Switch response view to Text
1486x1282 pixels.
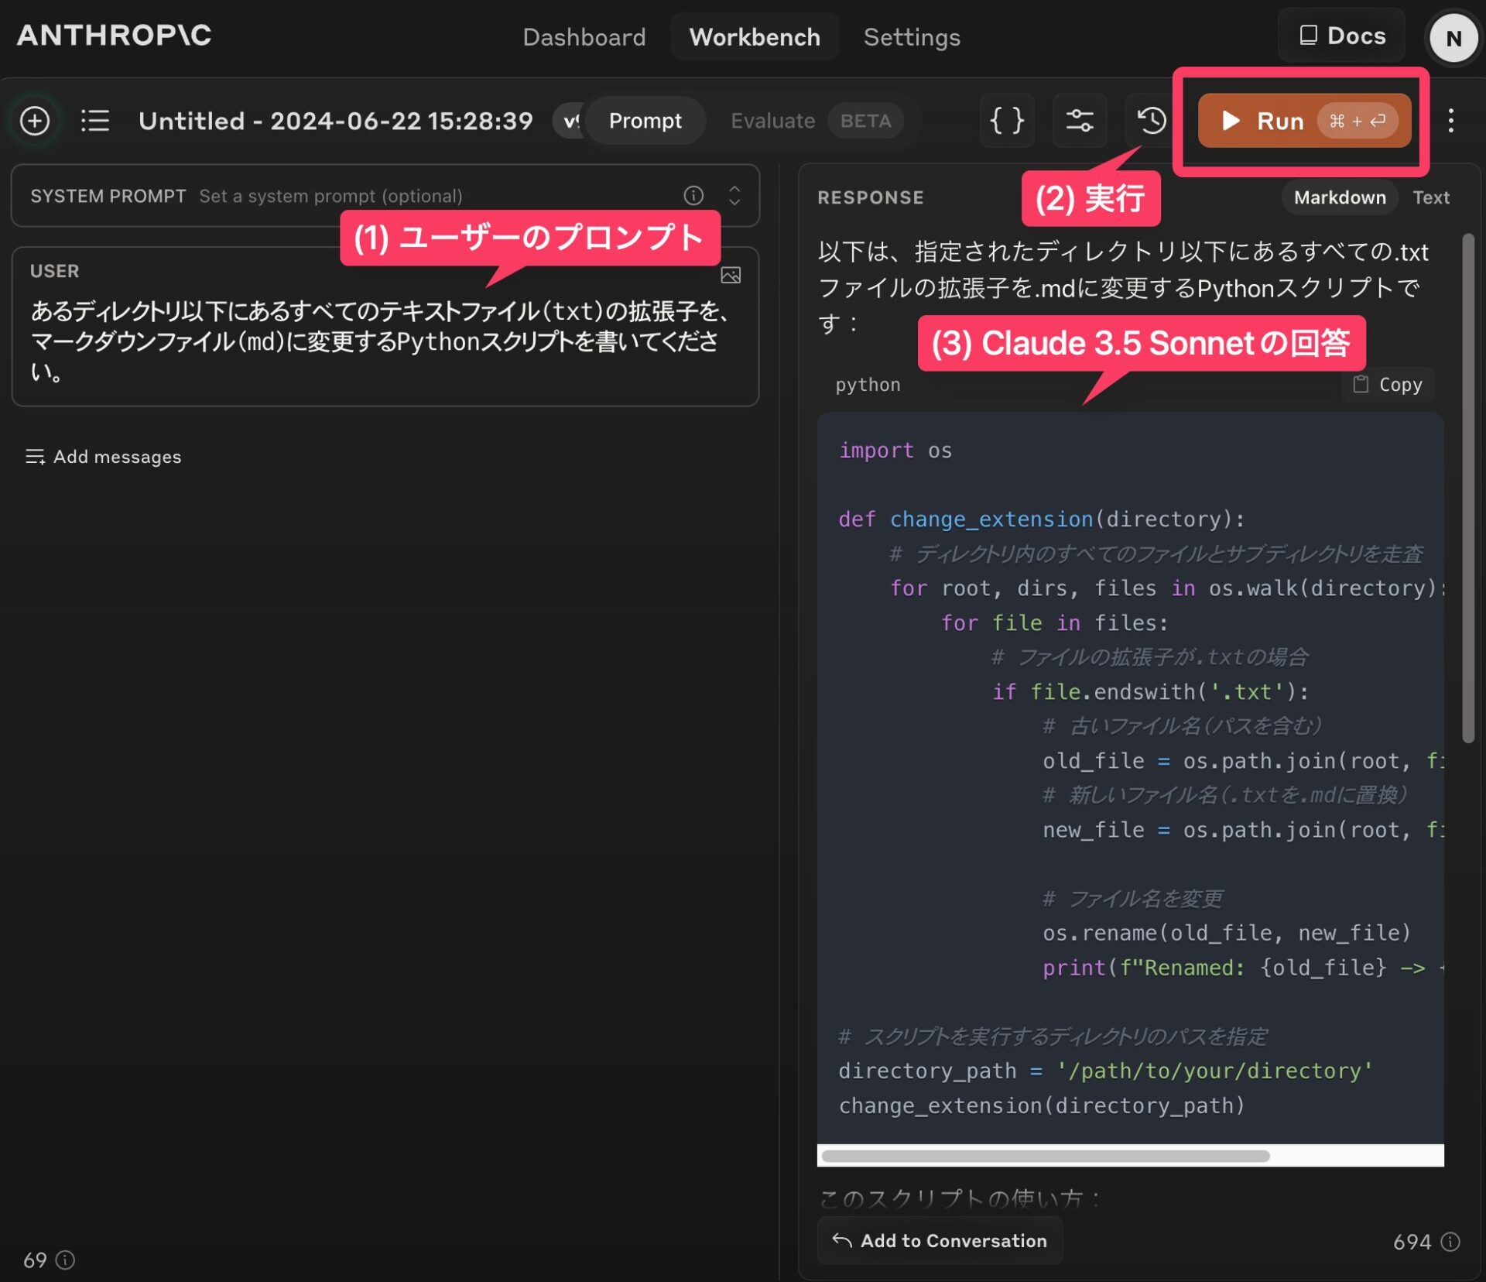pyautogui.click(x=1430, y=197)
